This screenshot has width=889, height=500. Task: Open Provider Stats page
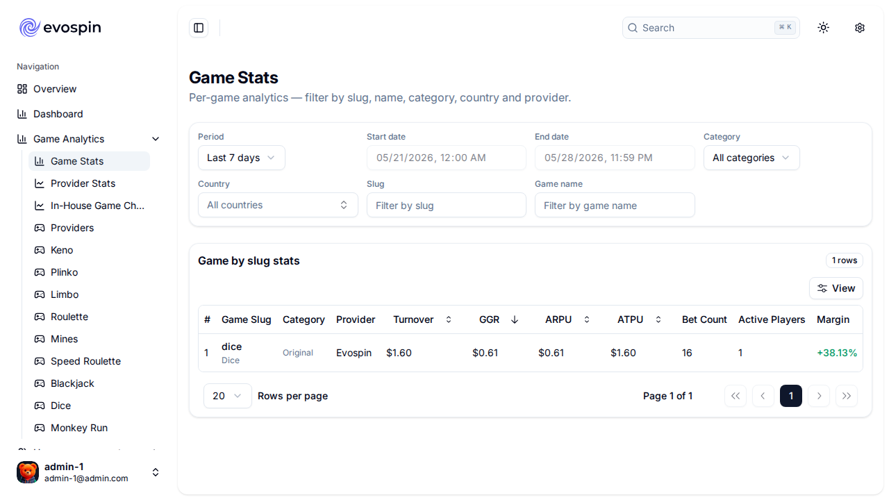point(89,183)
